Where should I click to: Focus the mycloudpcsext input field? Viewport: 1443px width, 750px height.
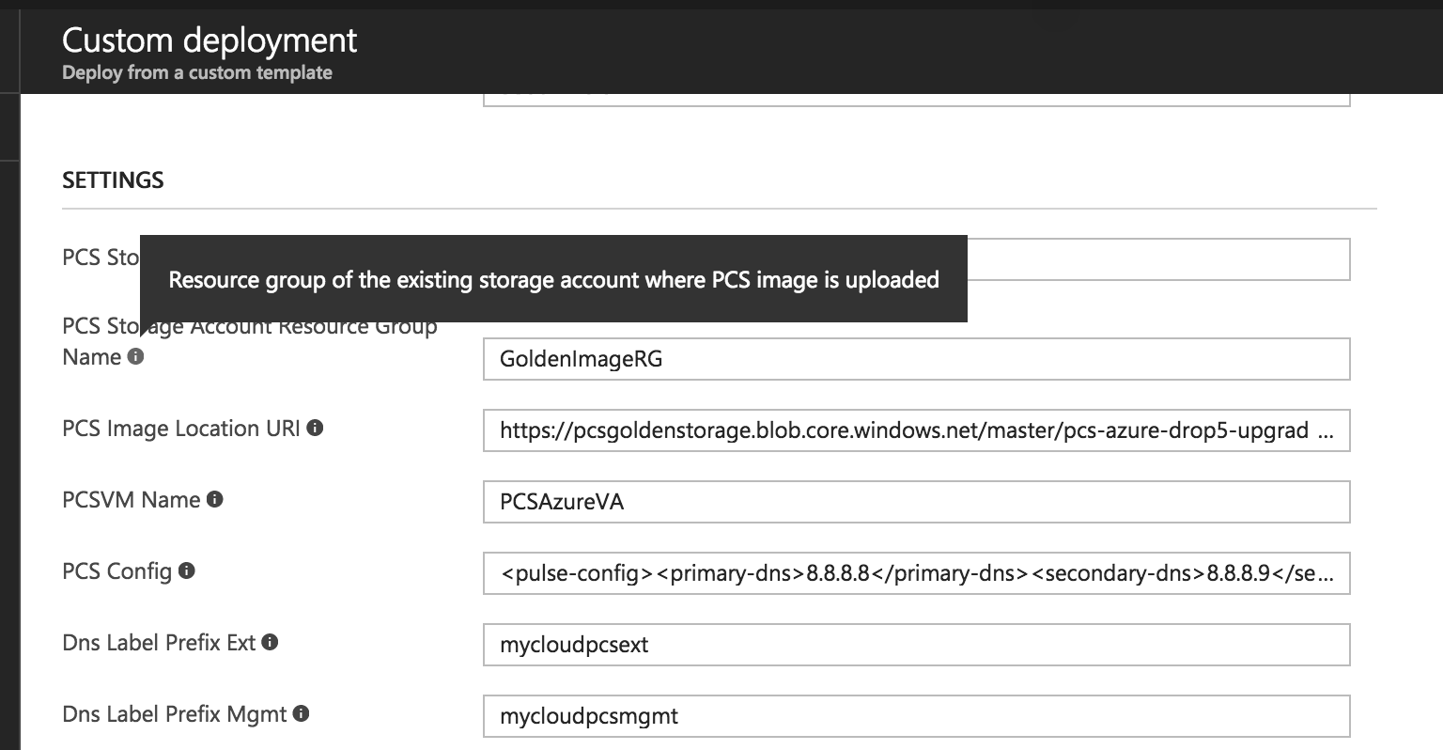coord(916,645)
